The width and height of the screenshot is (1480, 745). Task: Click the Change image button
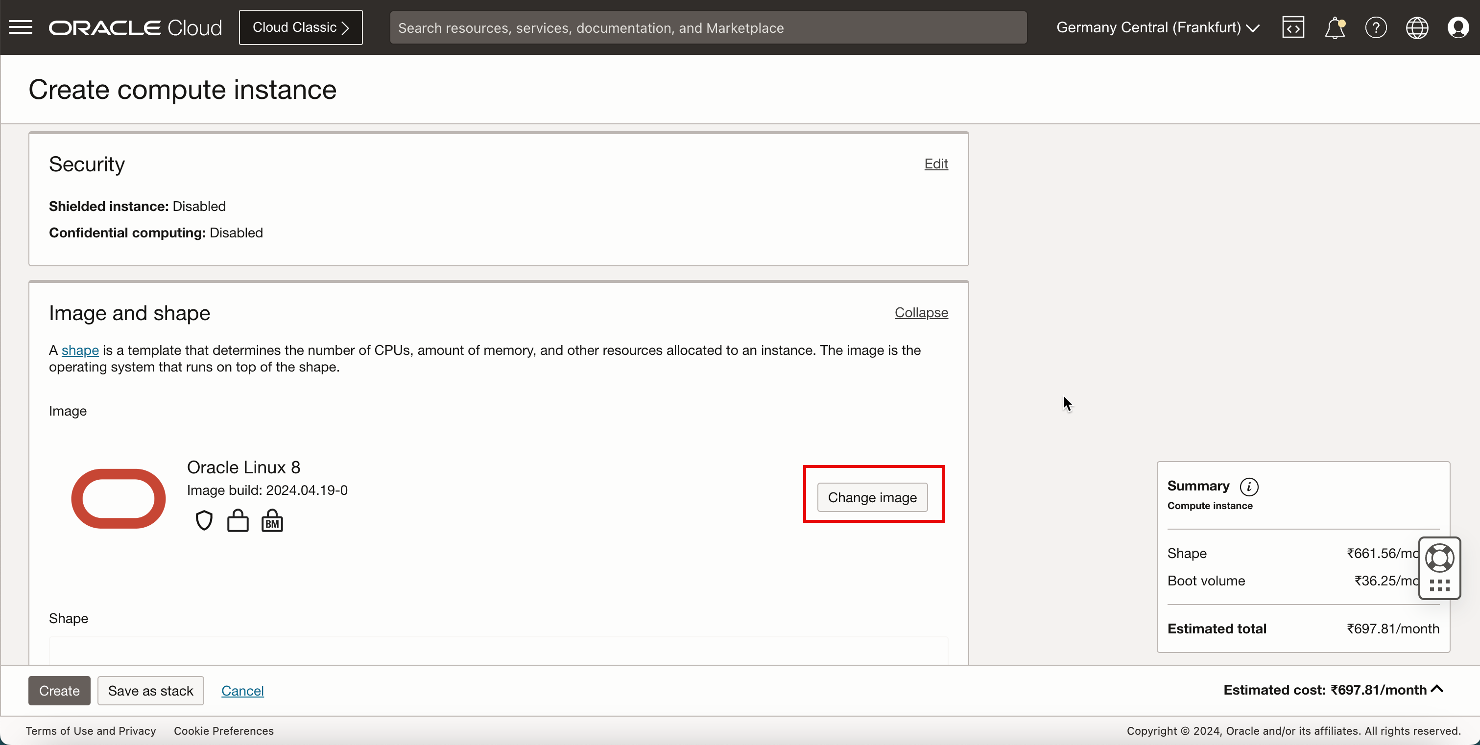click(x=872, y=497)
